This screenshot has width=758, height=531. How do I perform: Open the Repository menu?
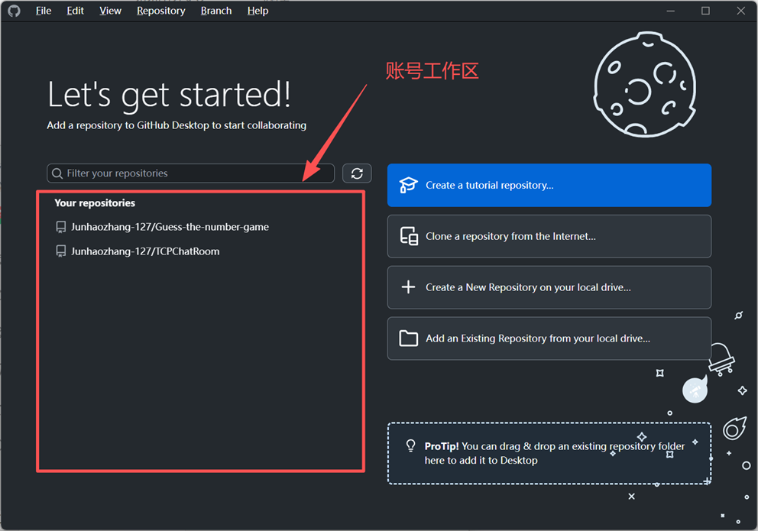161,11
